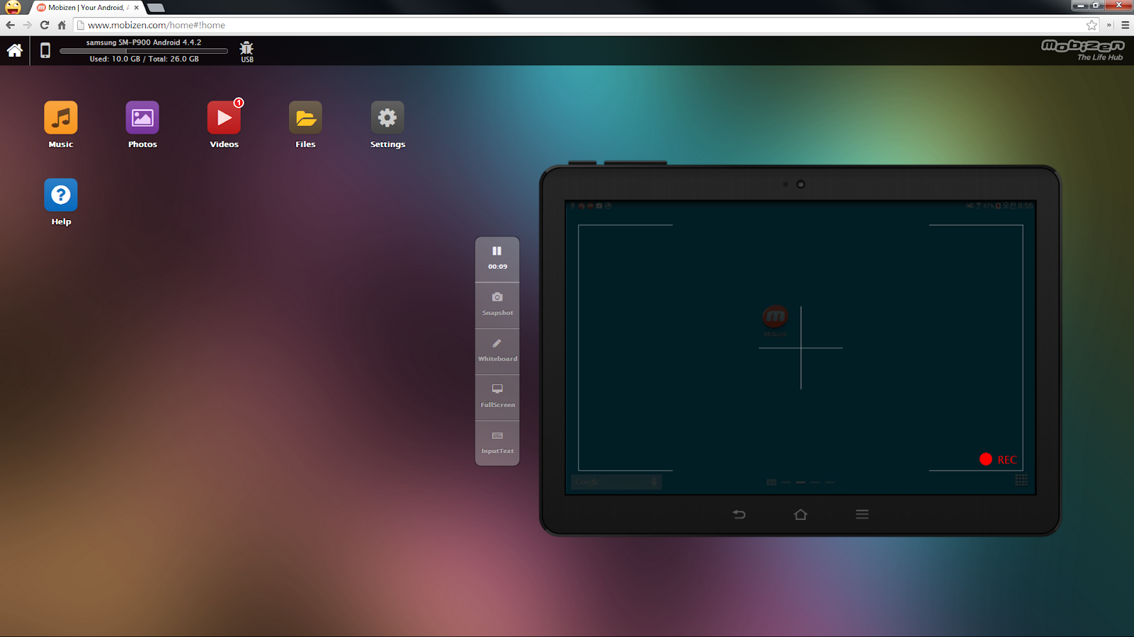Open Videos showing the notification badge
The height and width of the screenshot is (637, 1134).
pyautogui.click(x=223, y=118)
